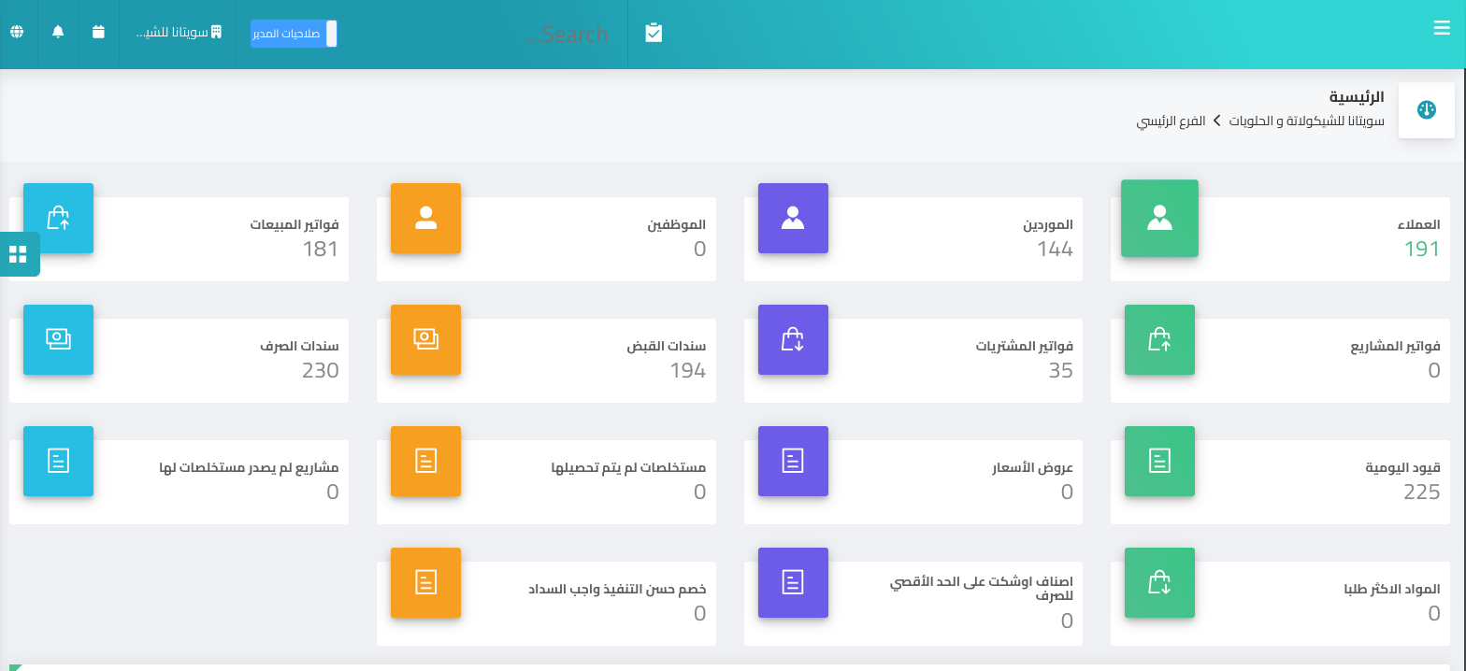Open the calendar icon in top bar
1466x671 pixels.
point(98,32)
